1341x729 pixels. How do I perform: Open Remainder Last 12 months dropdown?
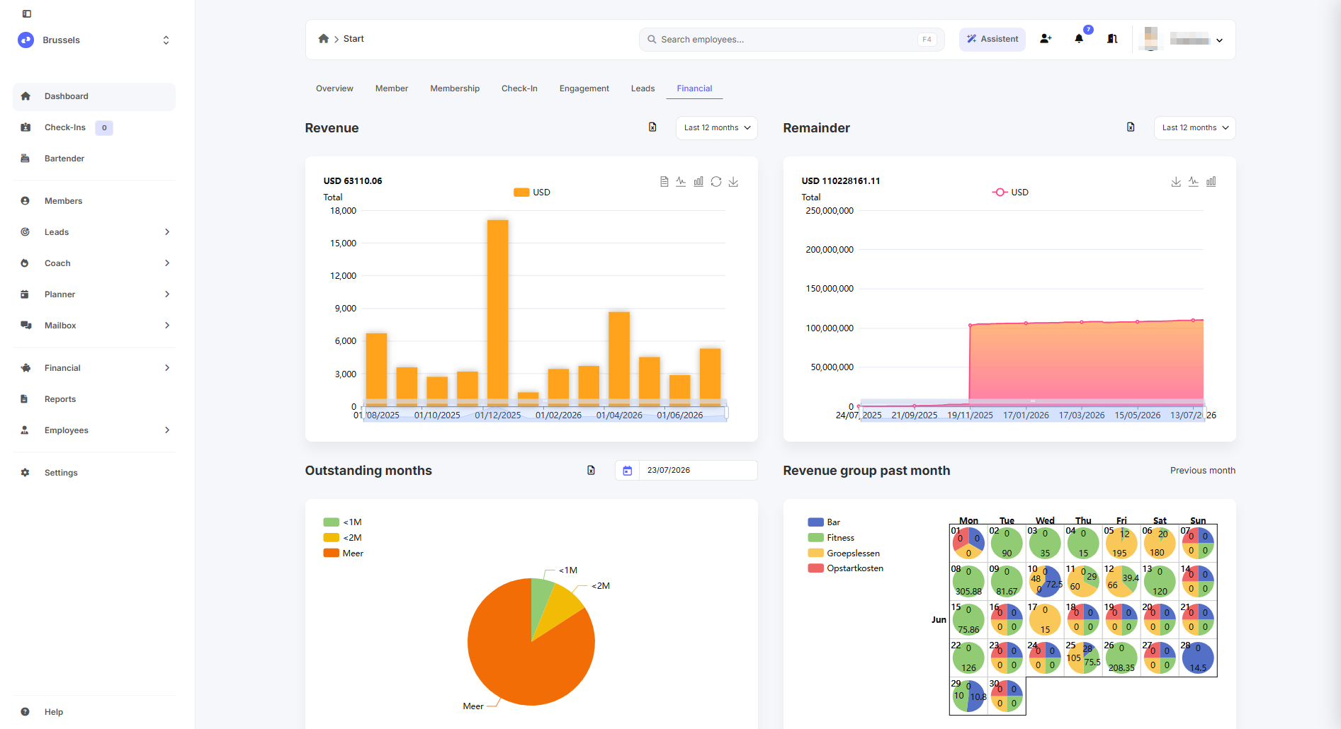coord(1195,128)
